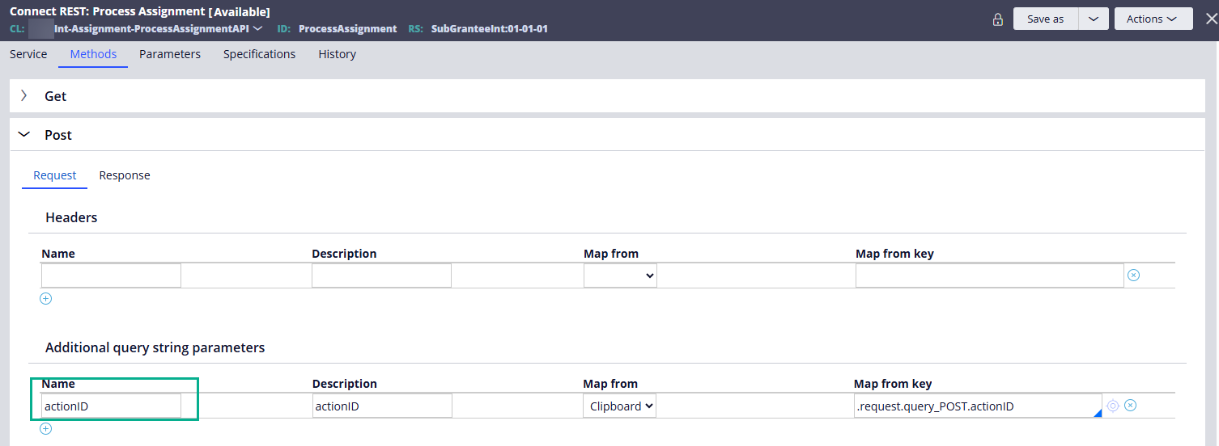1219x446 pixels.
Task: Open property target icon next to Map from key
Action: click(1113, 406)
